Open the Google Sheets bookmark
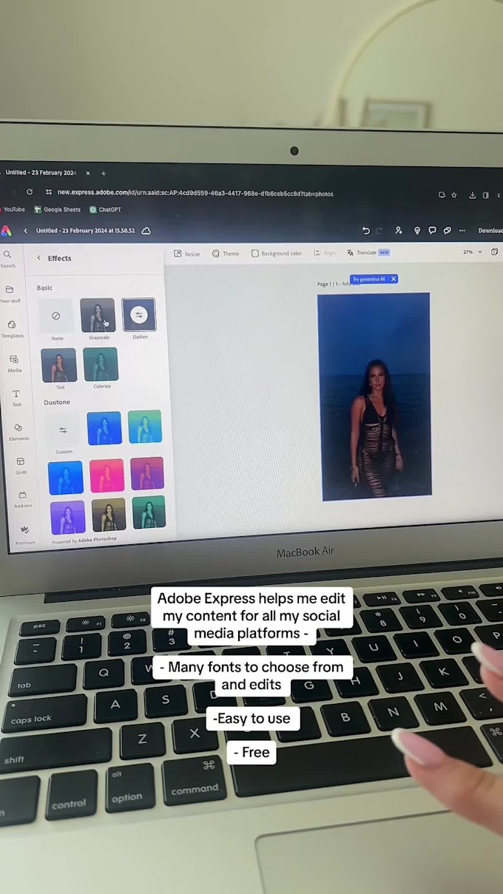This screenshot has width=503, height=894. click(58, 210)
